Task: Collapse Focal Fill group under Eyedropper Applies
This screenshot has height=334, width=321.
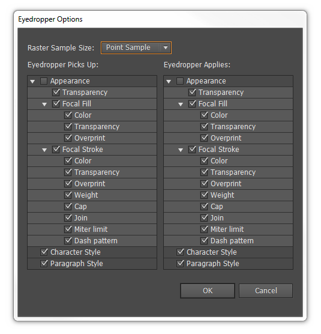Action: pos(181,104)
